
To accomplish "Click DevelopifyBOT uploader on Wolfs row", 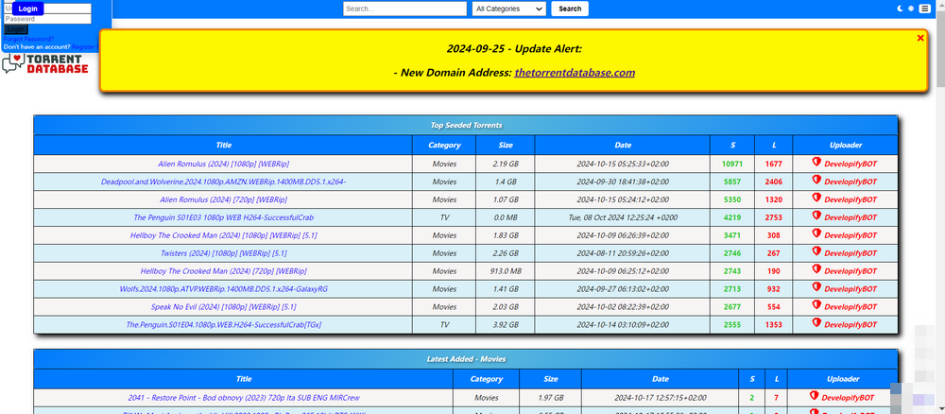I will click(x=850, y=289).
